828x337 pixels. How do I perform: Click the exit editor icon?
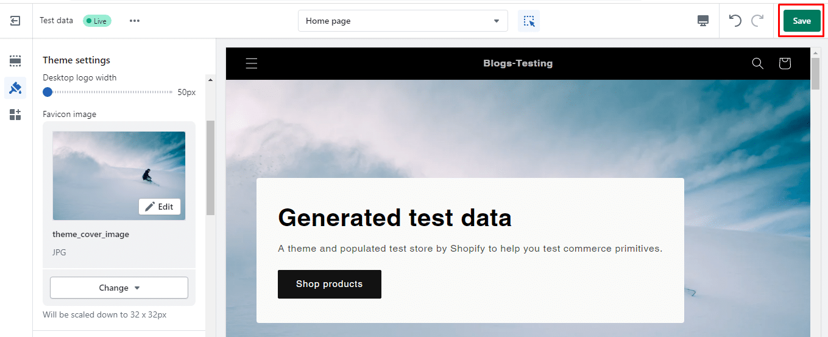coord(15,21)
